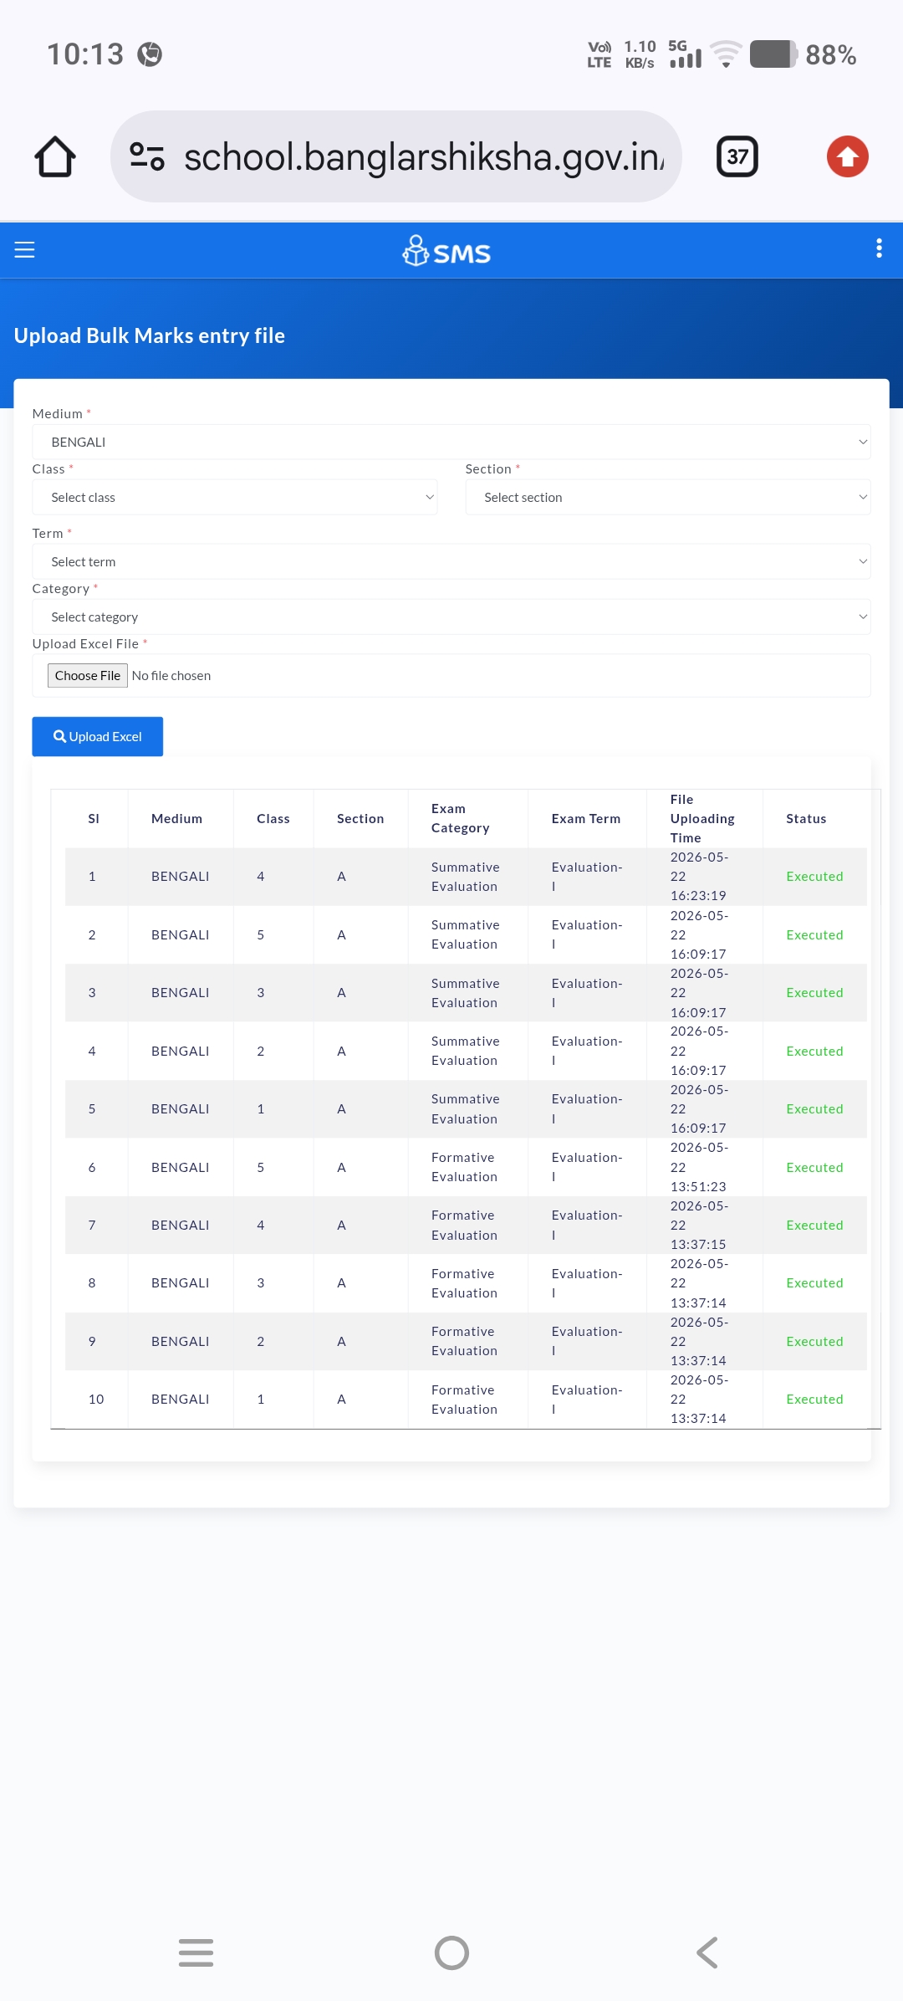
Task: Click BENGALI in table row 9
Action: click(x=180, y=1341)
